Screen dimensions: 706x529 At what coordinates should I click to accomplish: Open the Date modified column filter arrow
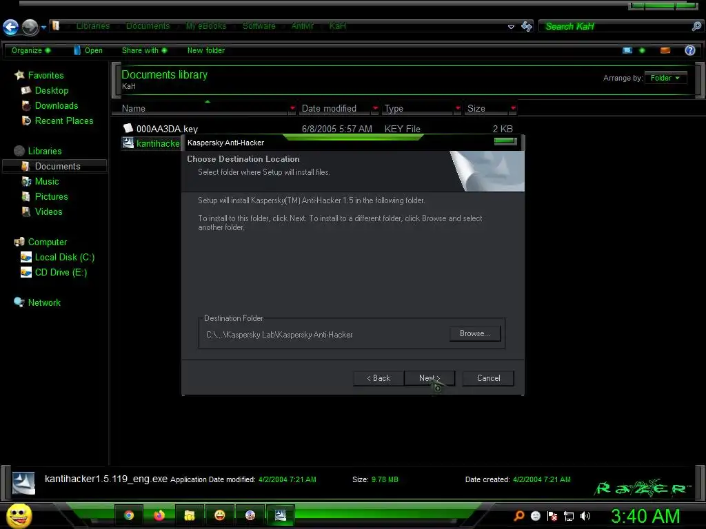375,108
